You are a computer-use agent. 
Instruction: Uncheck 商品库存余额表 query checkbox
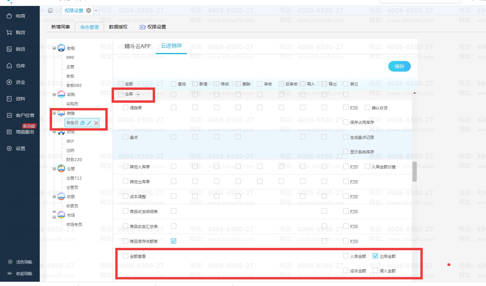click(x=174, y=241)
